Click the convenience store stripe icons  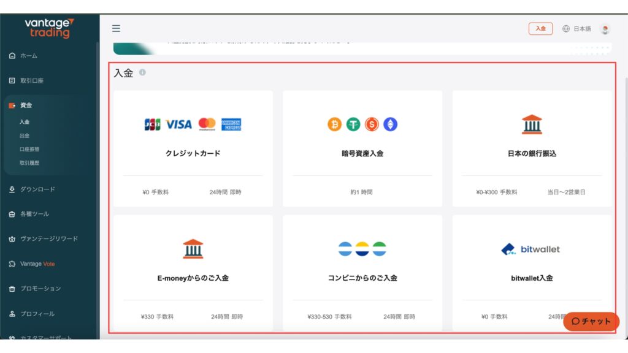pyautogui.click(x=362, y=249)
